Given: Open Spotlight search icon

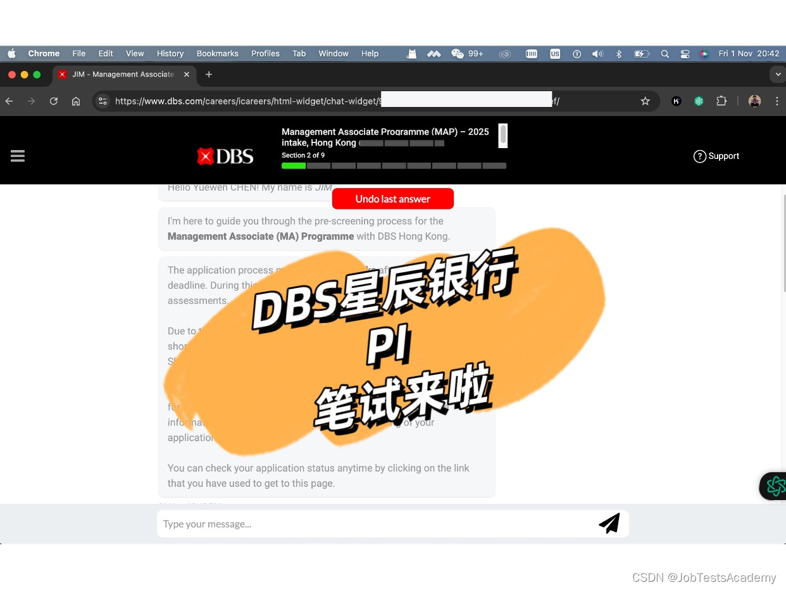Looking at the screenshot, I should tap(664, 54).
